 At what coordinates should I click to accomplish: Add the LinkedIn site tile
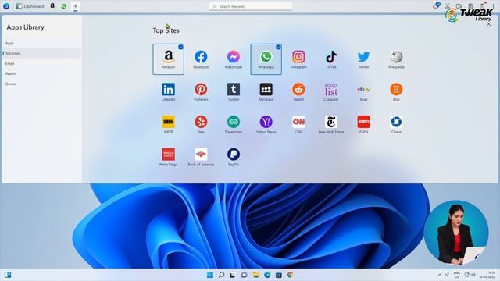169,92
